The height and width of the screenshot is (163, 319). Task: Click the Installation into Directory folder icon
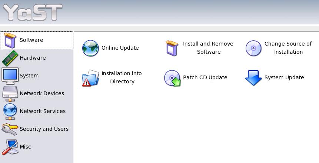(x=90, y=78)
